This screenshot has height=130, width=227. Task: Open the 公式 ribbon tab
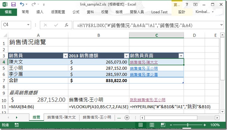pos(76,12)
